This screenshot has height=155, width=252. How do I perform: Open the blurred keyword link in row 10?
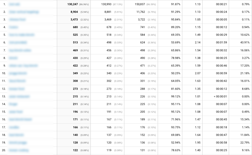click(x=18, y=73)
